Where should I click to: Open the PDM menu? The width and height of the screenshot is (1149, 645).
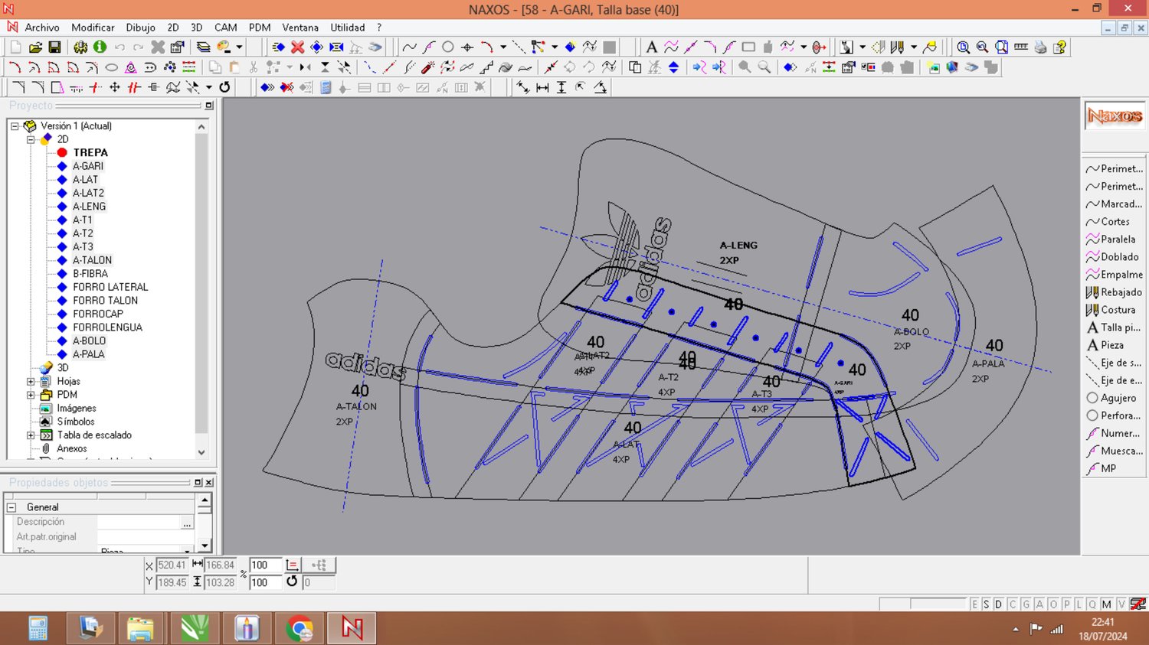pos(260,28)
